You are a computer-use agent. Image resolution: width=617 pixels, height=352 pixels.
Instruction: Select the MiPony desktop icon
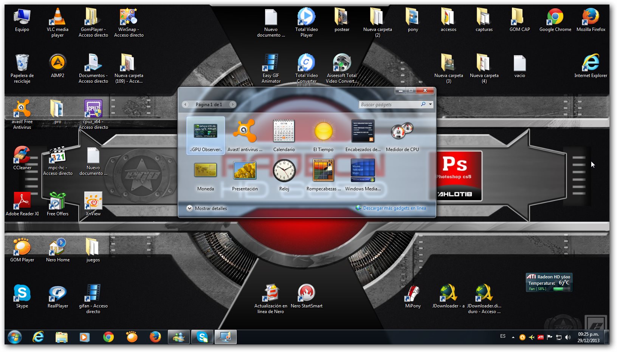(413, 296)
